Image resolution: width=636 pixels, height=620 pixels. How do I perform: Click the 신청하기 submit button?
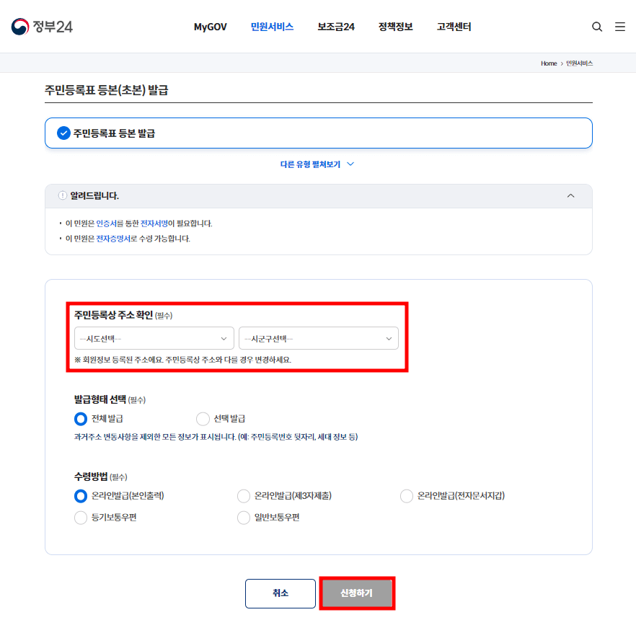[356, 593]
